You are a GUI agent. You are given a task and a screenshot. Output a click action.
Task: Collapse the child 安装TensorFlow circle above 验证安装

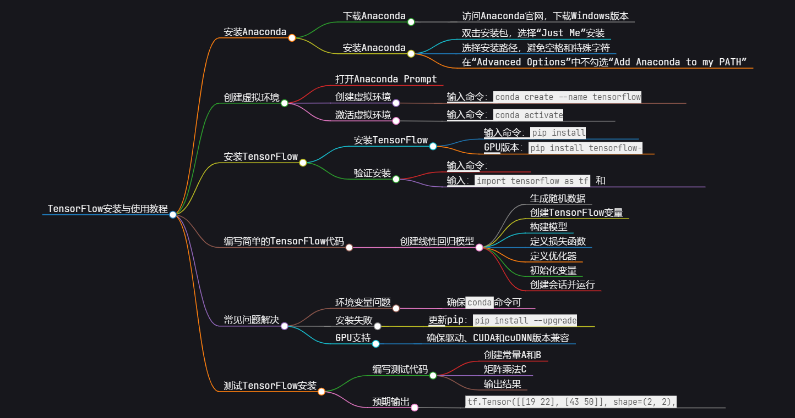click(433, 146)
